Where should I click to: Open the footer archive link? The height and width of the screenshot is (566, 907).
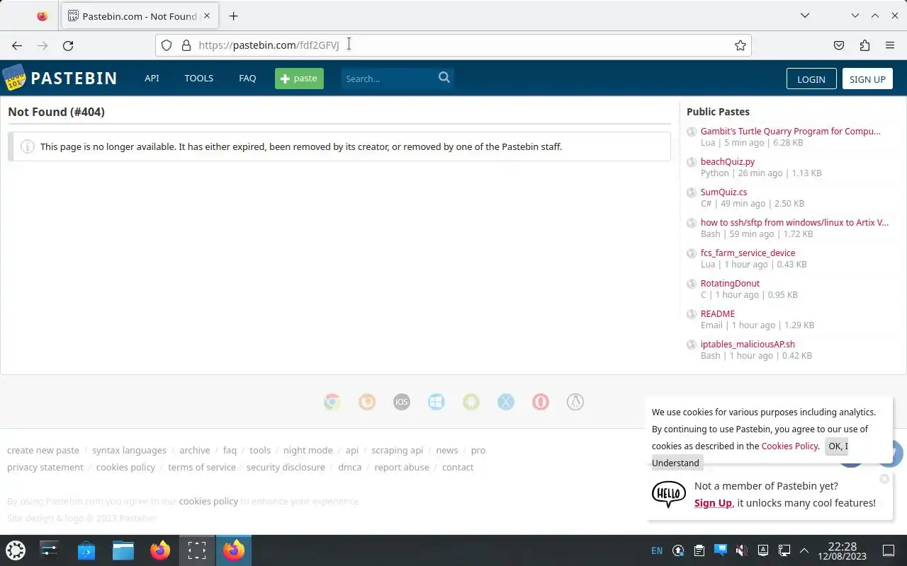(194, 450)
